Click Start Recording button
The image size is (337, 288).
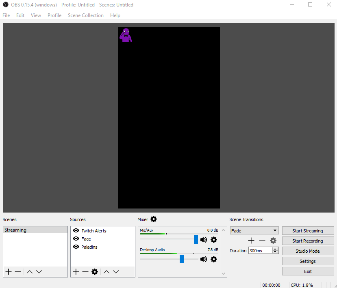(308, 241)
